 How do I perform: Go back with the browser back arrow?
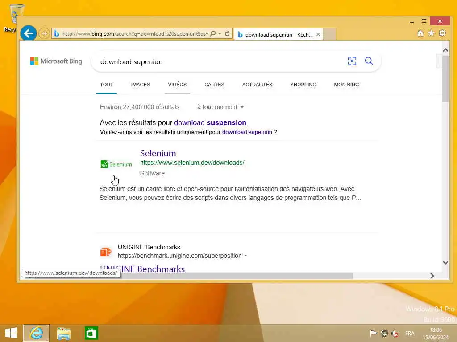[x=28, y=33]
